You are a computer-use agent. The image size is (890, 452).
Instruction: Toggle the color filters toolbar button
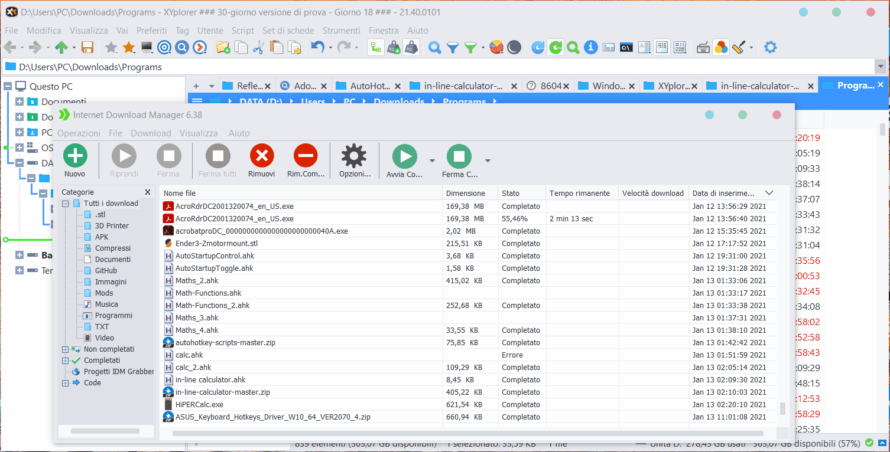pos(720,48)
